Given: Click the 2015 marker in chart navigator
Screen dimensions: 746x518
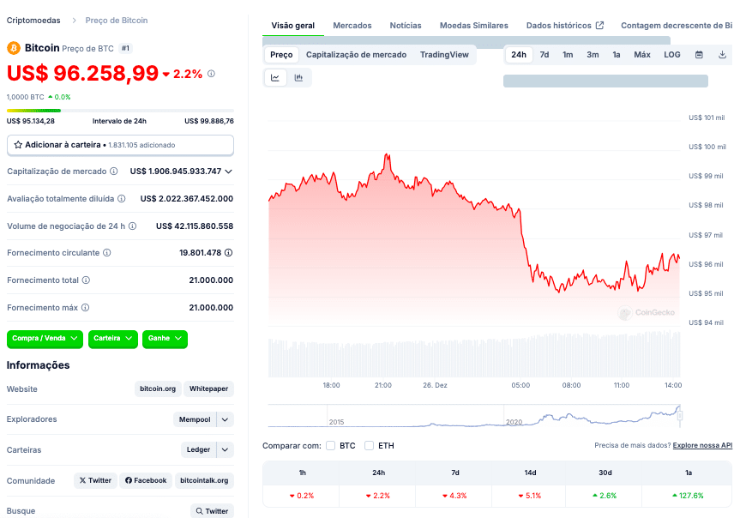Looking at the screenshot, I should click(x=336, y=422).
